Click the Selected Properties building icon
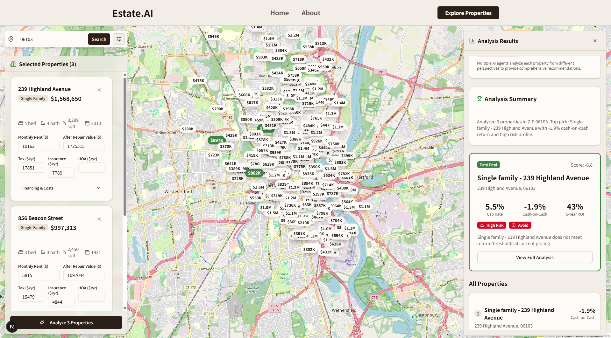Image resolution: width=611 pixels, height=338 pixels. coord(13,64)
